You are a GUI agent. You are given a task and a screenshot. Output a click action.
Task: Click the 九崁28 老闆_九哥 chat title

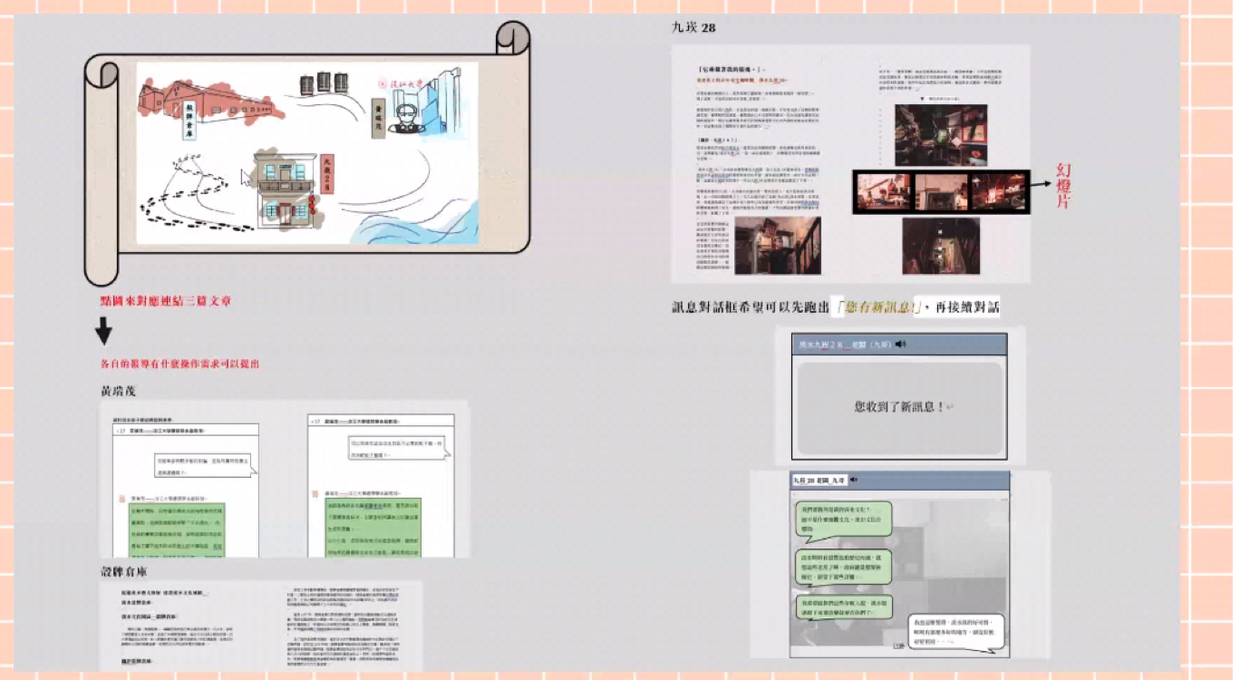[819, 480]
